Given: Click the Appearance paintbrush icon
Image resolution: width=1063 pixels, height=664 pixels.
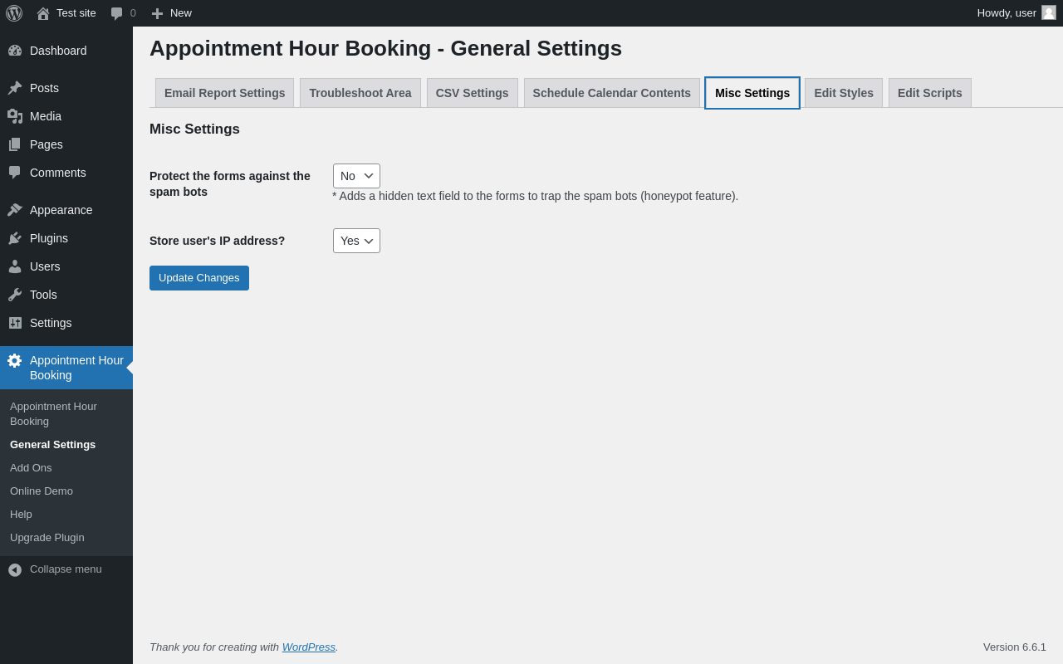Looking at the screenshot, I should 15,210.
